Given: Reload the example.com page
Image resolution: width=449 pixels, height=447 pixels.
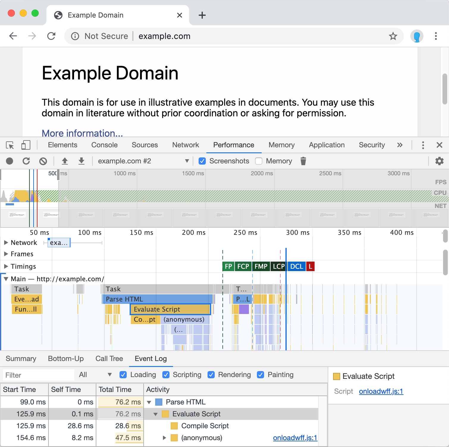Looking at the screenshot, I should tap(51, 36).
